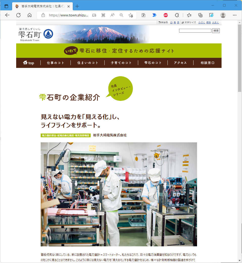Click the 社員インタビュー・シリーズ speech bubble

click(120, 89)
